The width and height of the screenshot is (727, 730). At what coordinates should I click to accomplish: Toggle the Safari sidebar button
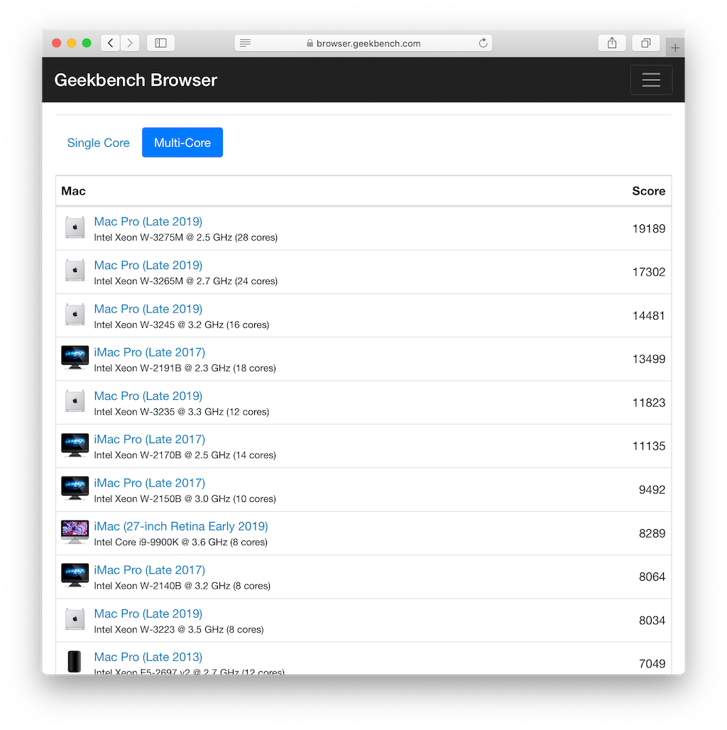[x=161, y=43]
